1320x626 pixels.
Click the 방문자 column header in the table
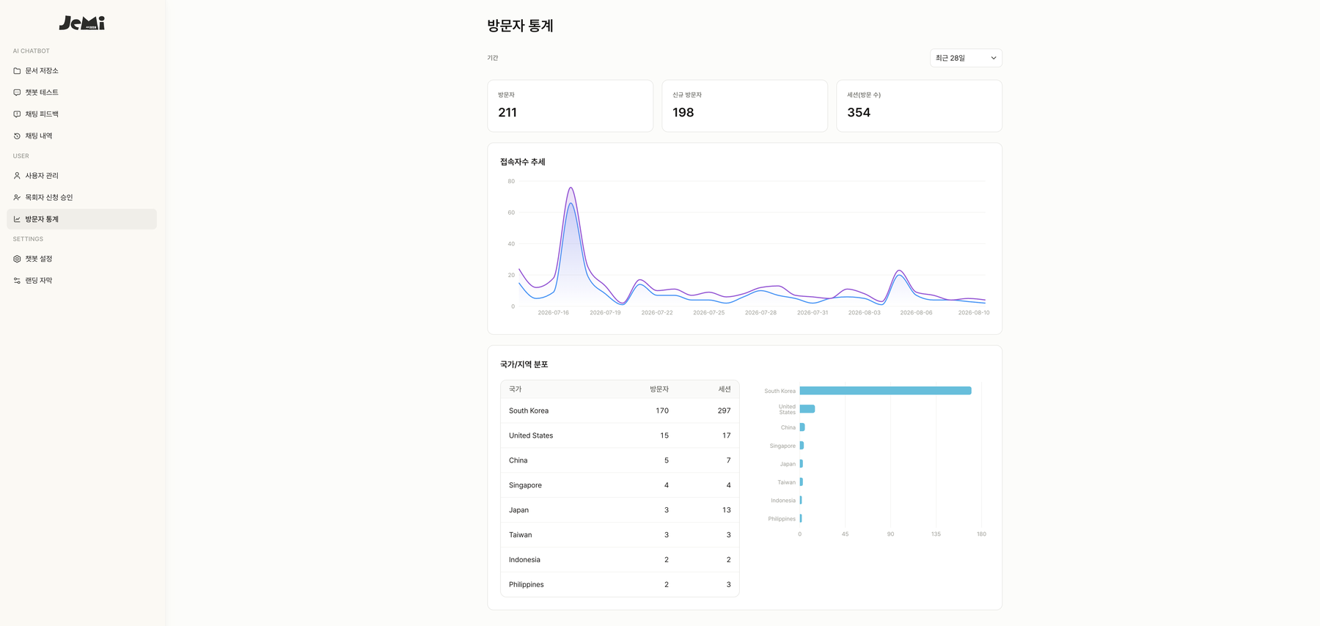point(659,389)
